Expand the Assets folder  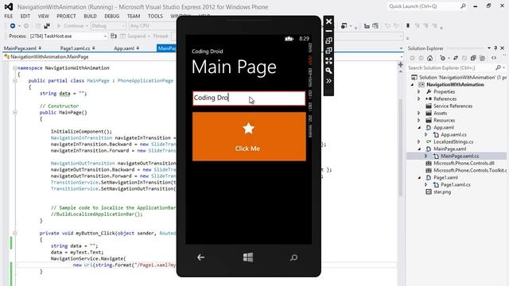tap(419, 113)
